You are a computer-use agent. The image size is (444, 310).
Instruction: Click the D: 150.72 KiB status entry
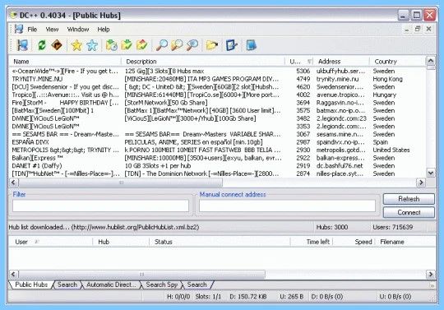tap(248, 297)
